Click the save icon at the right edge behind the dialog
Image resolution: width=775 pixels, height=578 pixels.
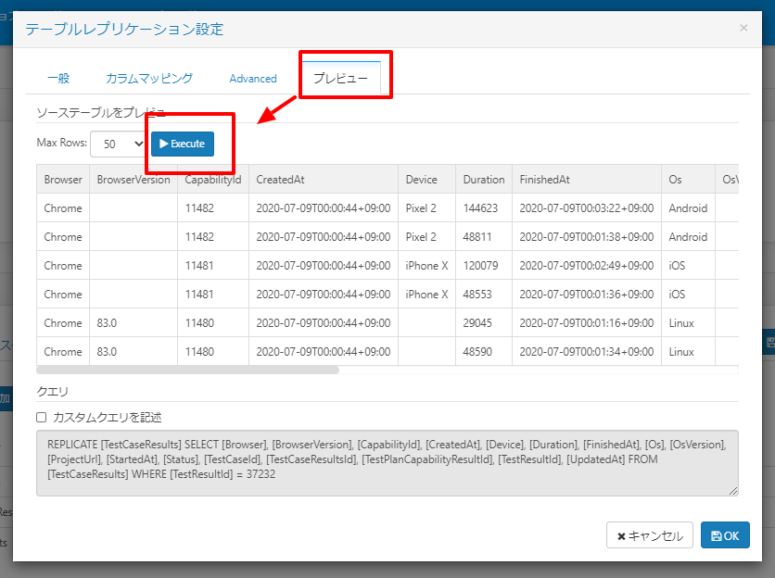769,343
